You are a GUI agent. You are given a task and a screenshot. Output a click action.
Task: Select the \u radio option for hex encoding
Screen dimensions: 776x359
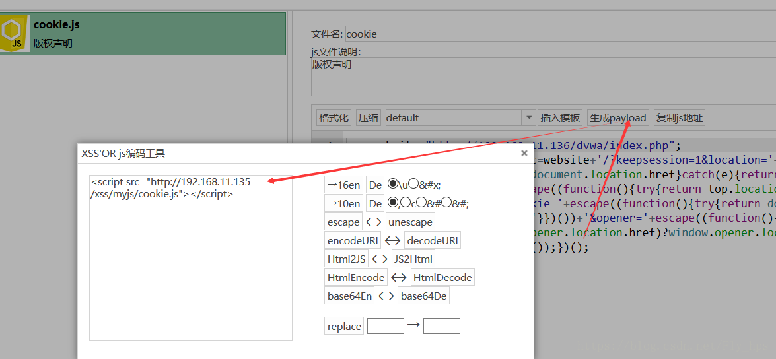pos(393,184)
